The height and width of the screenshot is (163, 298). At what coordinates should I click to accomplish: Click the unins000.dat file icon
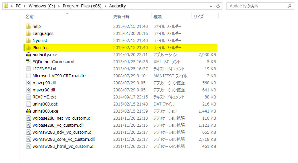point(29,104)
